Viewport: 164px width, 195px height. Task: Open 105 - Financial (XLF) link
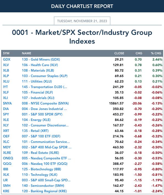[37, 92]
